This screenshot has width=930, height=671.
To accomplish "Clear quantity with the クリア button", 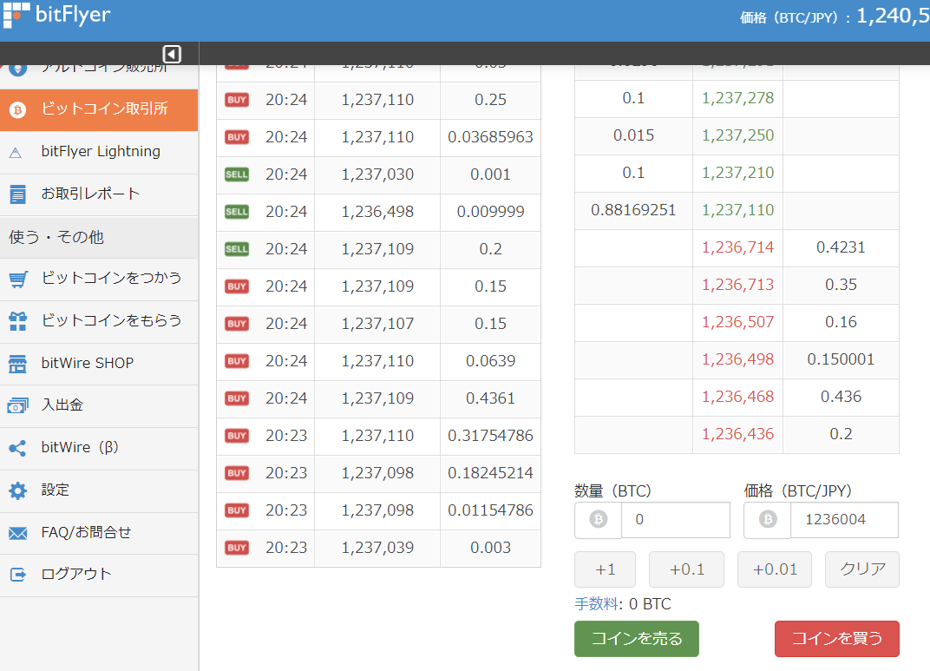I will click(x=862, y=569).
